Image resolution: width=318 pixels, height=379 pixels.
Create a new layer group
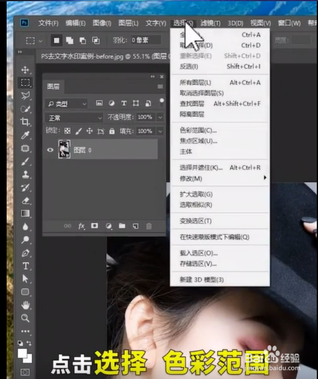(122, 226)
